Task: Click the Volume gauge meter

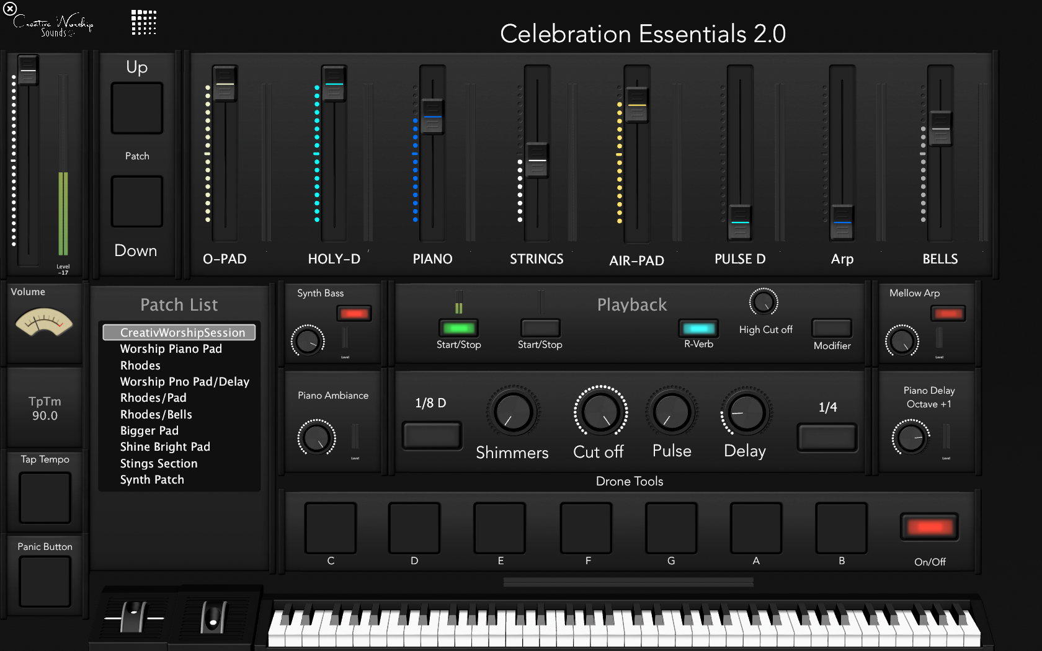Action: coord(44,322)
